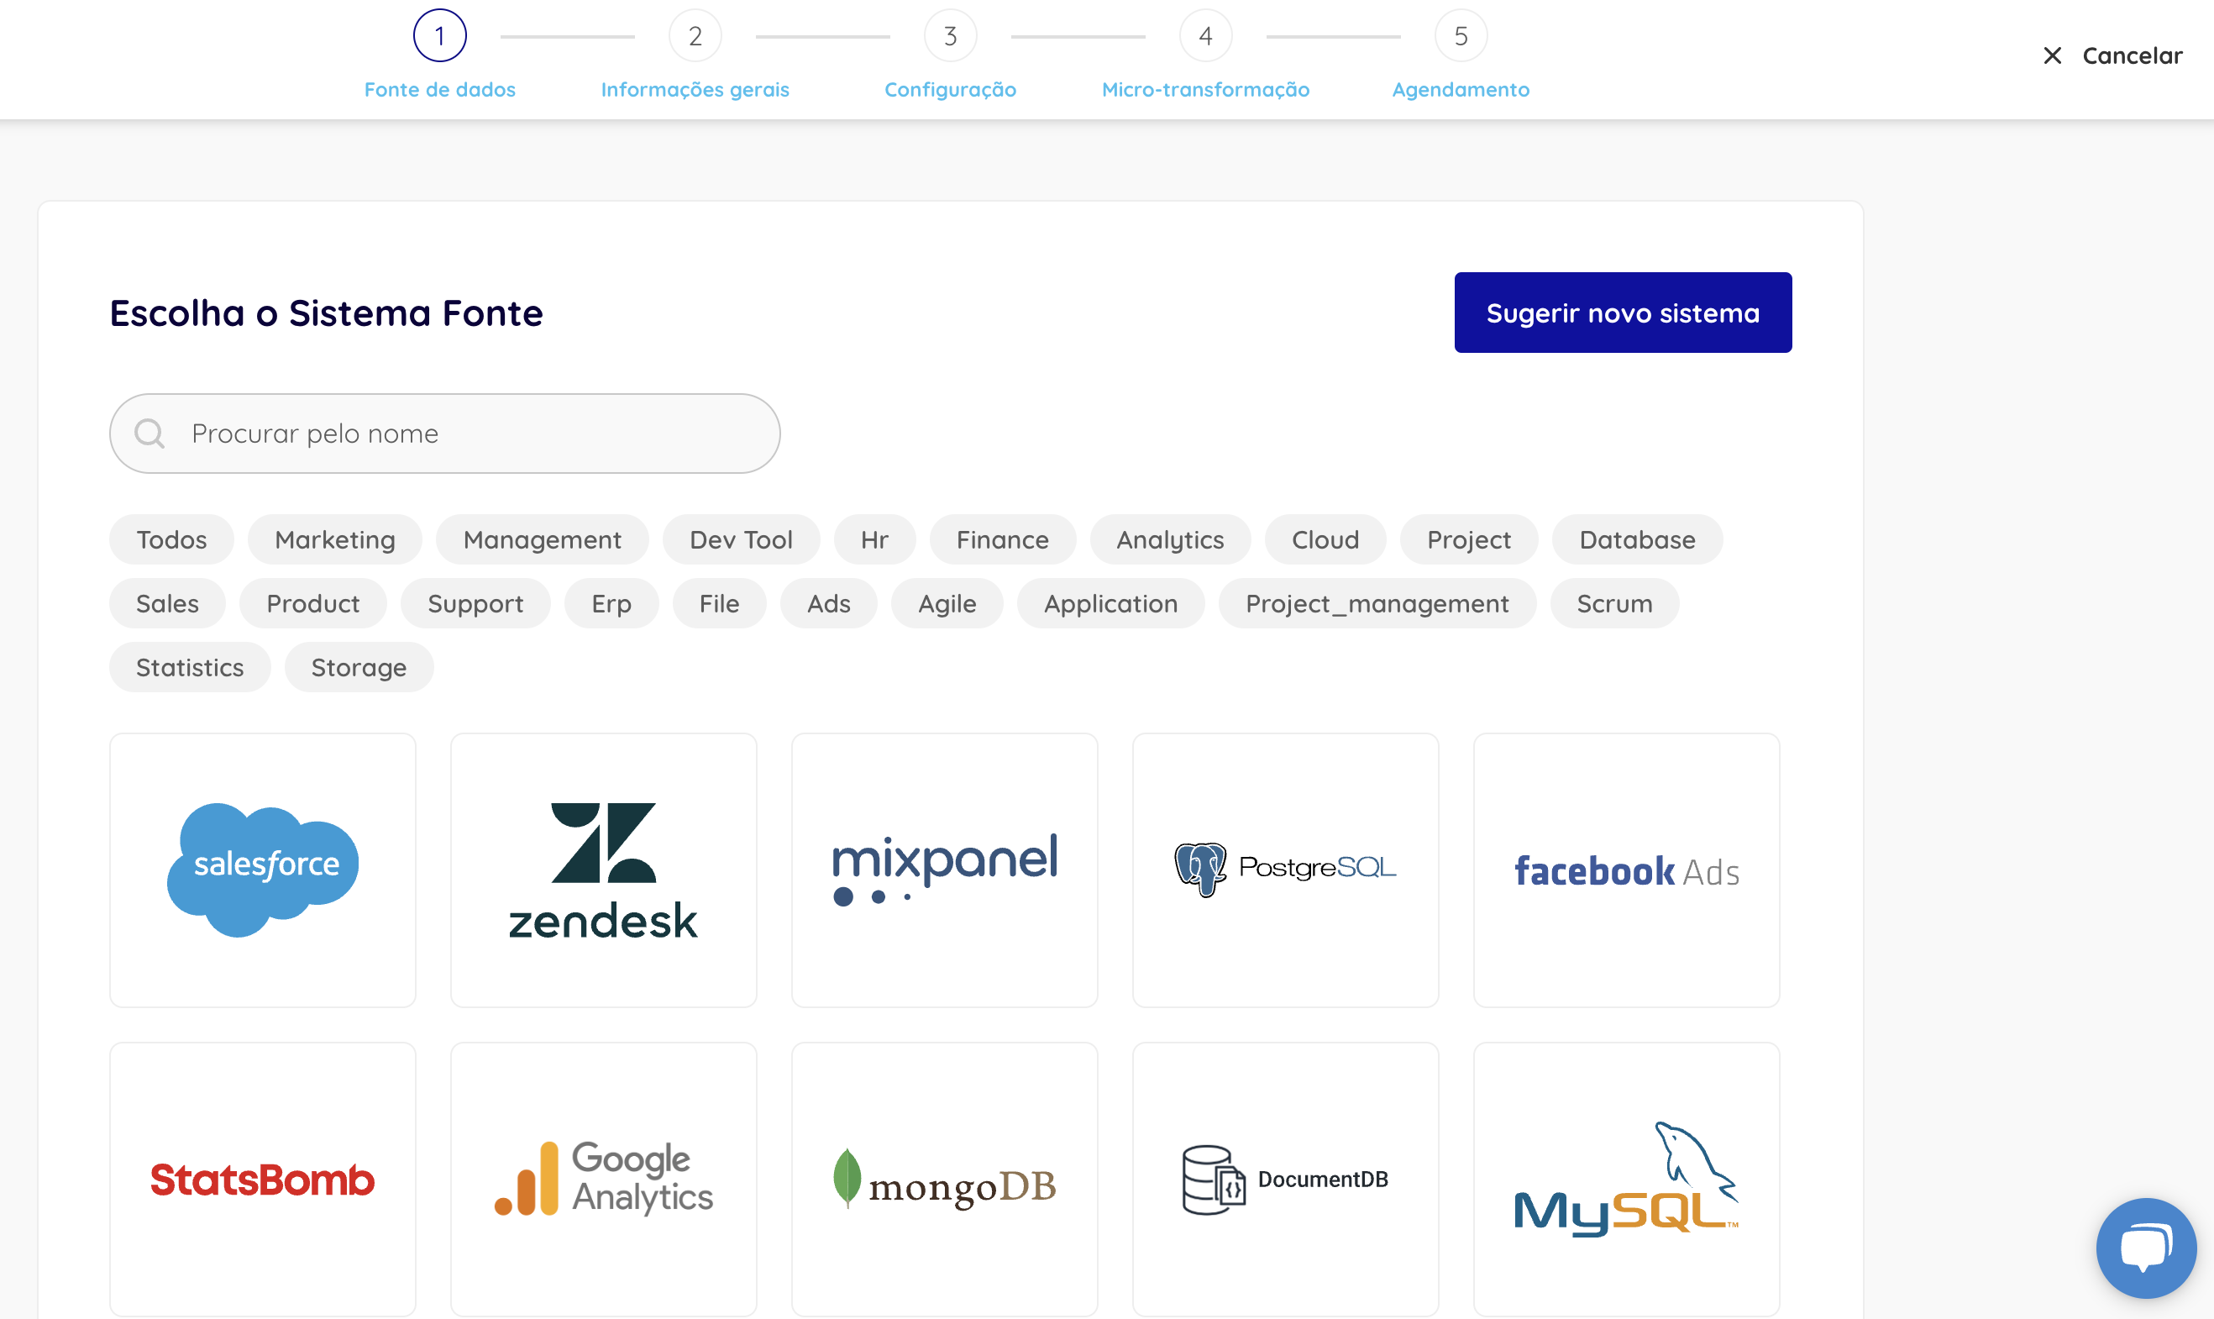Filter by Marketing category
Viewport: 2214px width, 1319px height.
pos(335,539)
